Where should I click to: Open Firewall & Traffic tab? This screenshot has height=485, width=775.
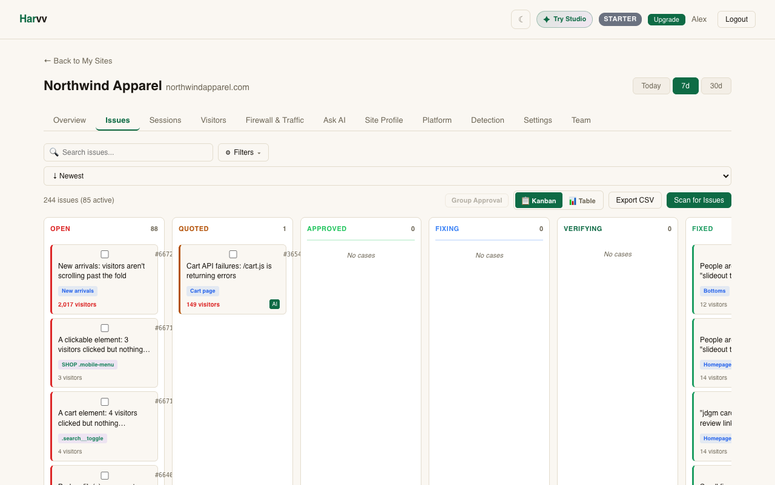[x=275, y=120]
